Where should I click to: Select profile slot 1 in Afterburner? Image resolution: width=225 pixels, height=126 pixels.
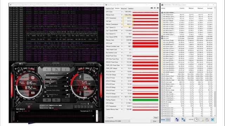(x=76, y=106)
